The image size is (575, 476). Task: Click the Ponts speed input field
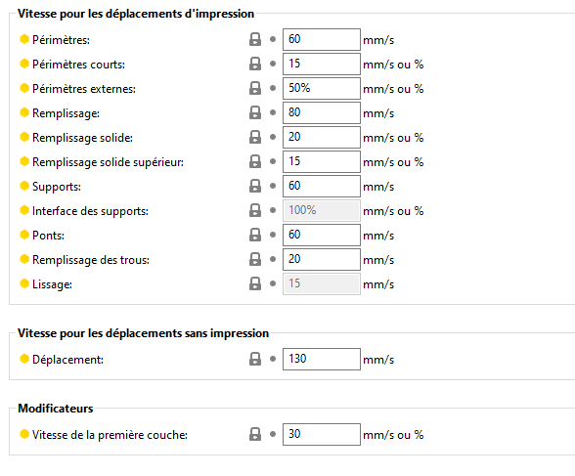322,235
